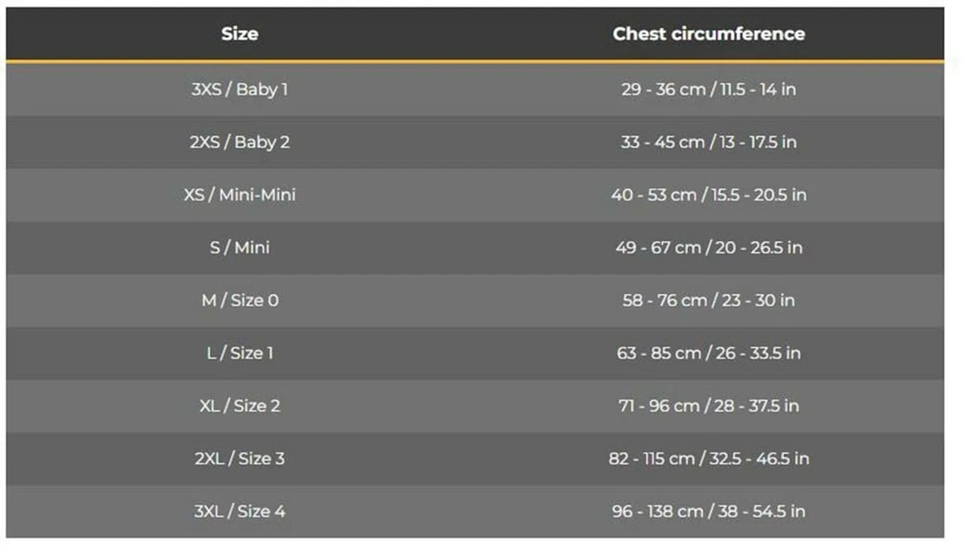Click the 71 - 96 cm measurement

(x=659, y=406)
